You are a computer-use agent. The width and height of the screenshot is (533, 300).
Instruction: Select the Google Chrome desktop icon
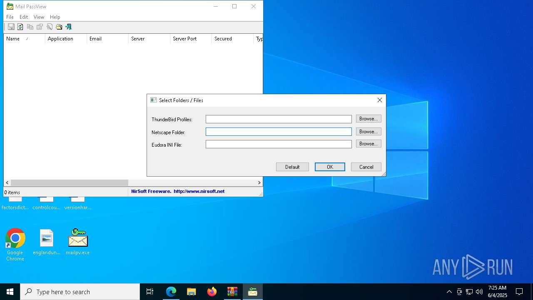pos(15,245)
